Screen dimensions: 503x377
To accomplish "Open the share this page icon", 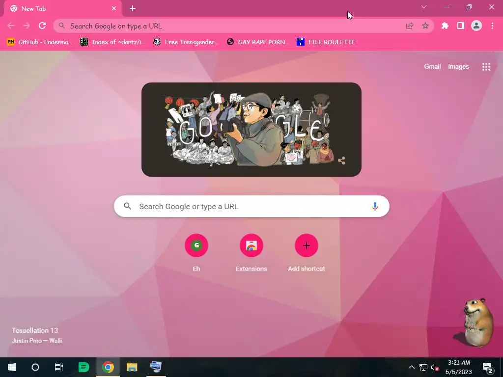I will coord(410,26).
